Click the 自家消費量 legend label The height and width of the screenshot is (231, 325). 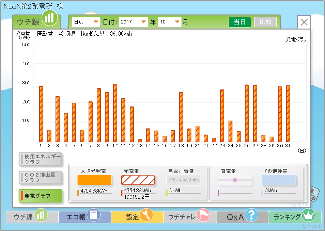[x=181, y=171]
